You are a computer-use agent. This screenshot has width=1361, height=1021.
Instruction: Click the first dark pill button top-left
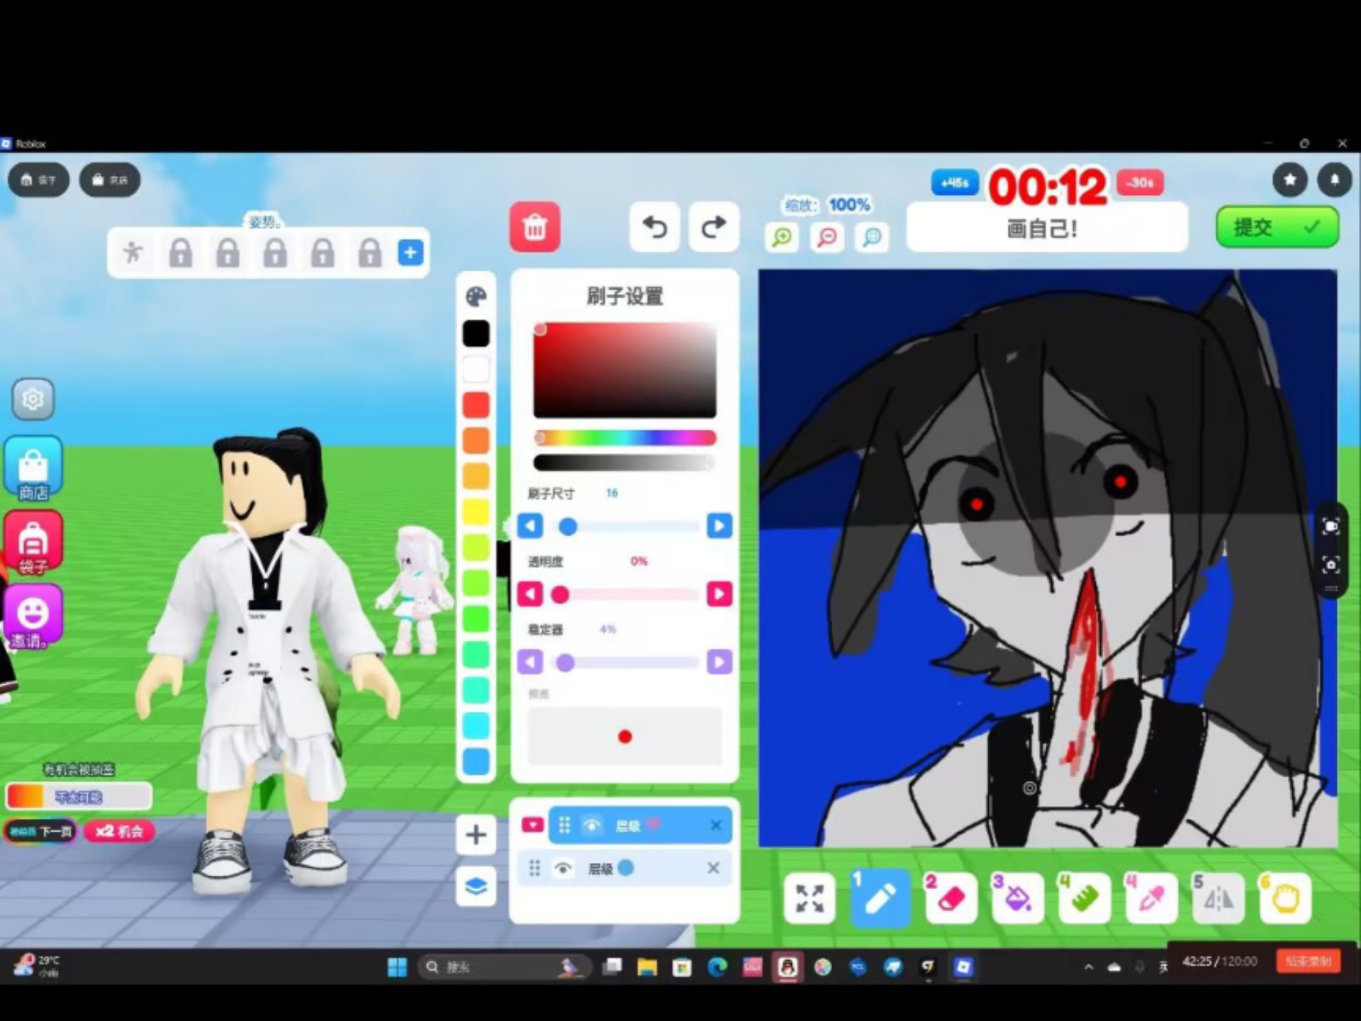38,180
